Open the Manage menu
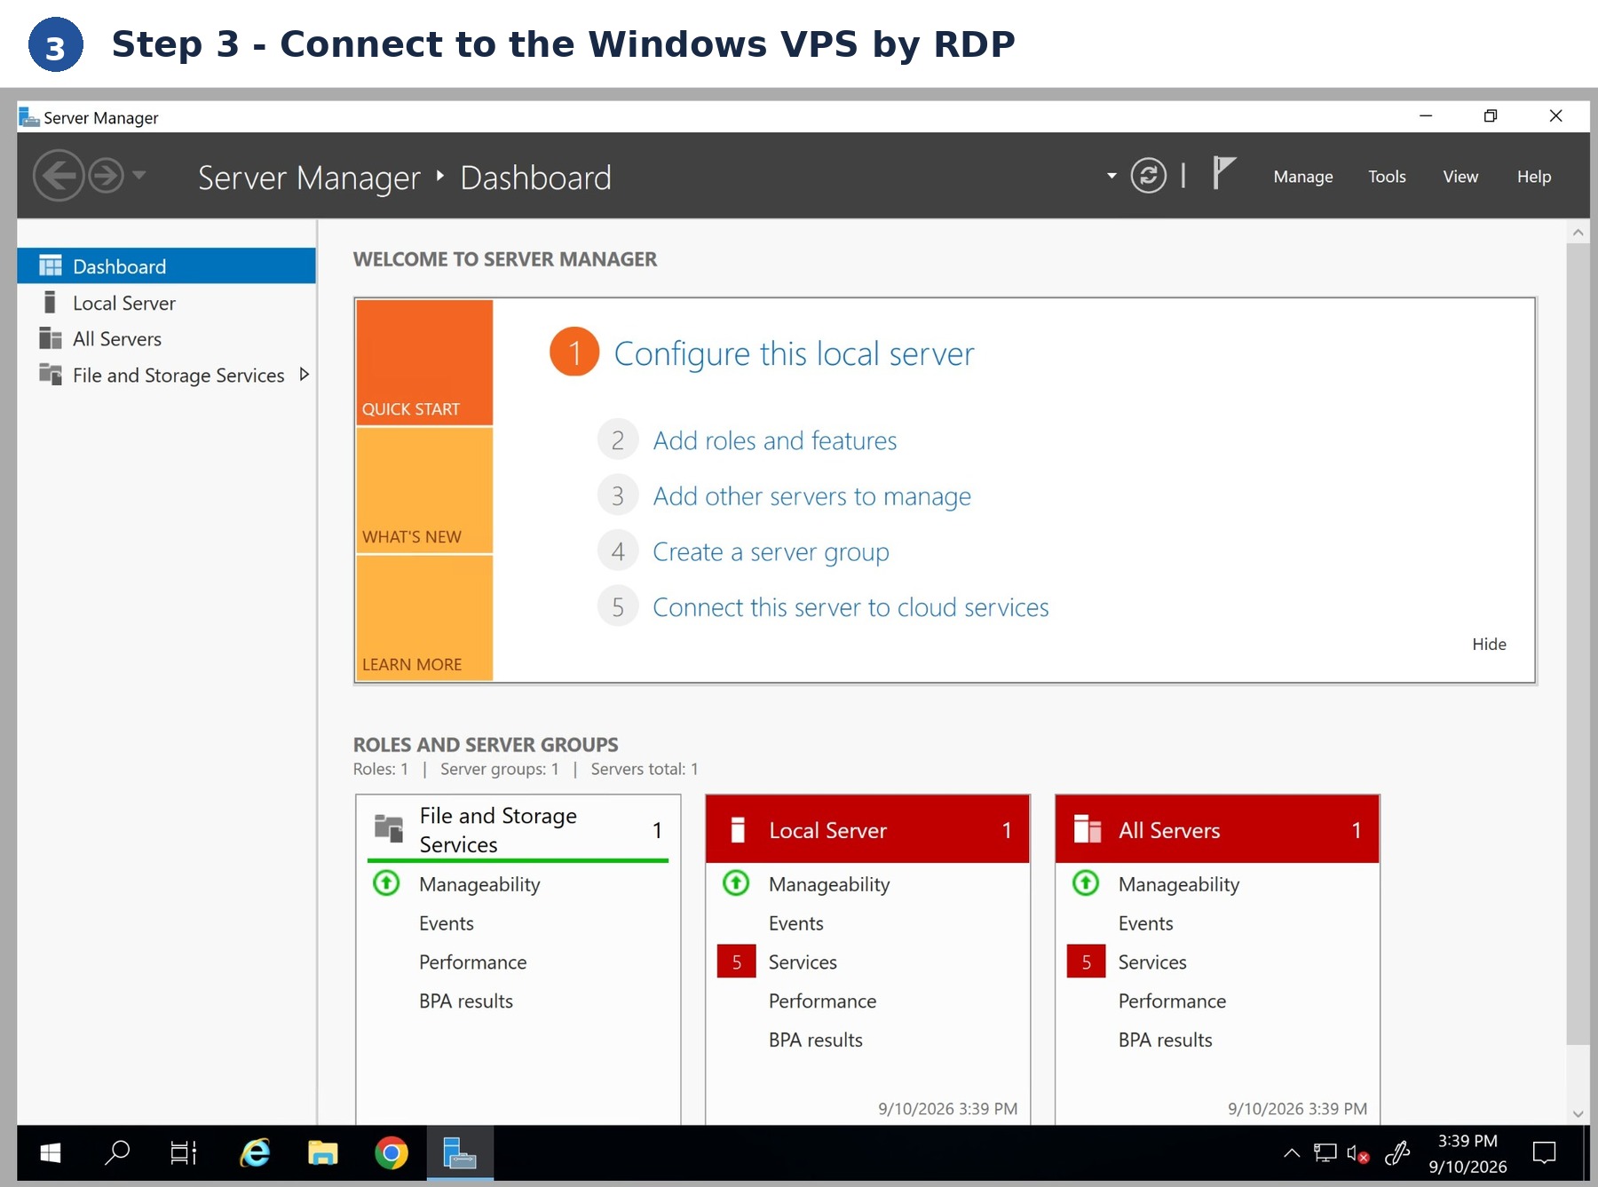Screen dimensions: 1598x1187 [1302, 177]
